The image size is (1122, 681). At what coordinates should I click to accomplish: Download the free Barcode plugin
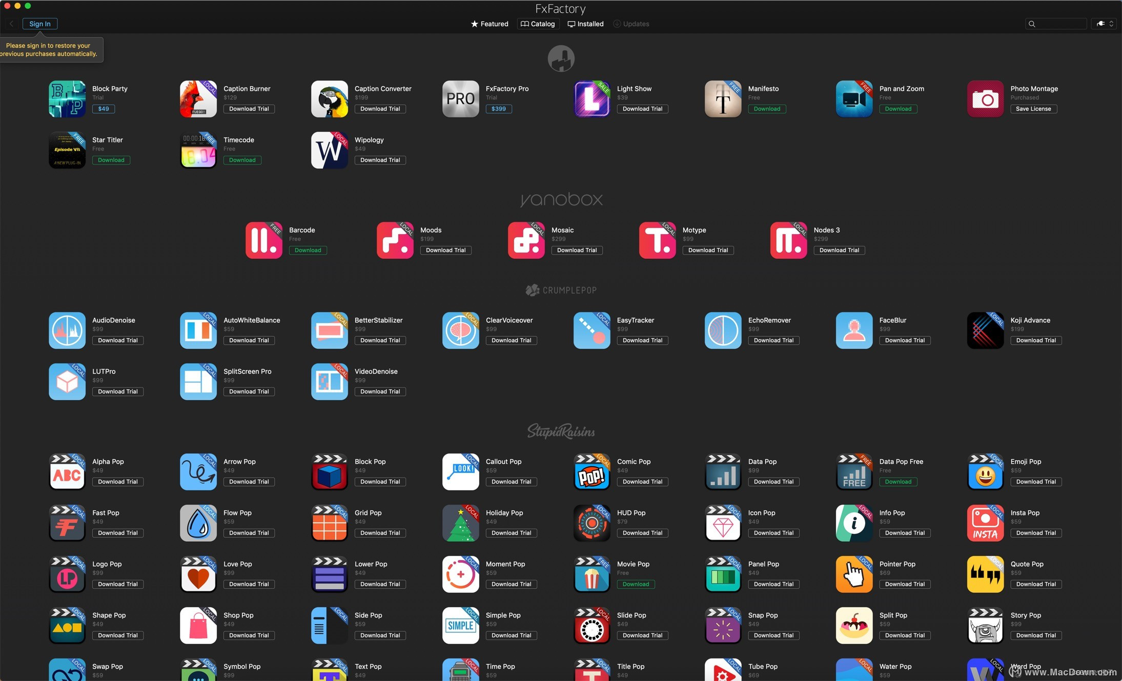click(x=308, y=250)
